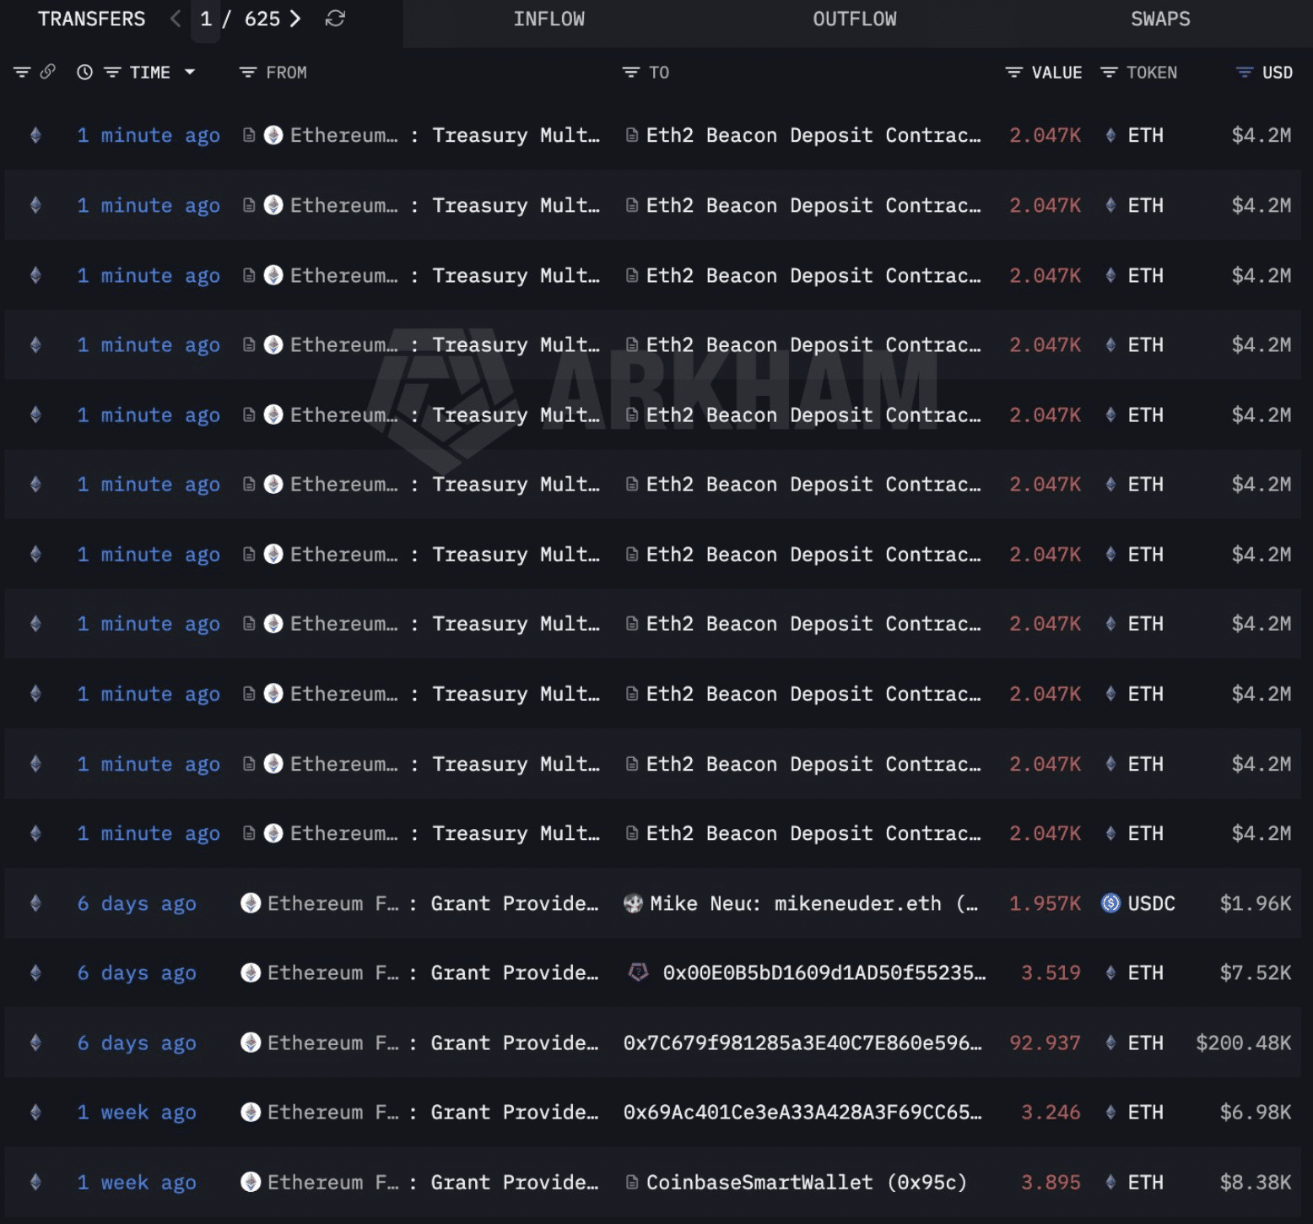
Task: Click the chain link icon in header
Action: (48, 72)
